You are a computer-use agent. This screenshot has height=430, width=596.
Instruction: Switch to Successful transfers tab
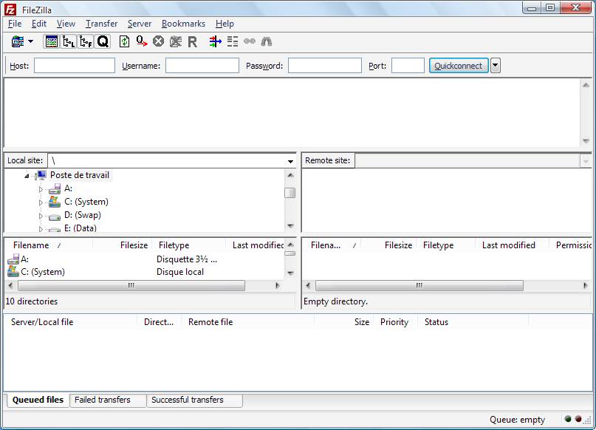point(194,400)
